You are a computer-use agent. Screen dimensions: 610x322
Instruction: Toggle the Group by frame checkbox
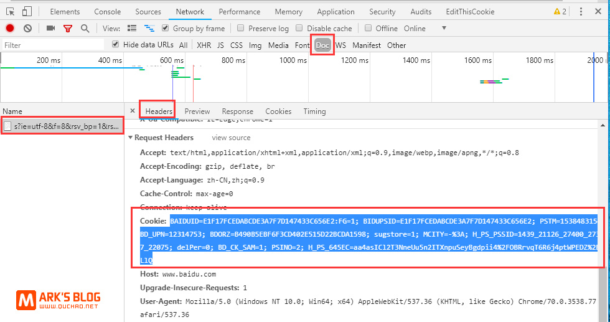click(x=166, y=28)
